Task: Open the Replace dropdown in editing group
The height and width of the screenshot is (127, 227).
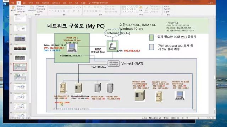Action: [168, 9]
